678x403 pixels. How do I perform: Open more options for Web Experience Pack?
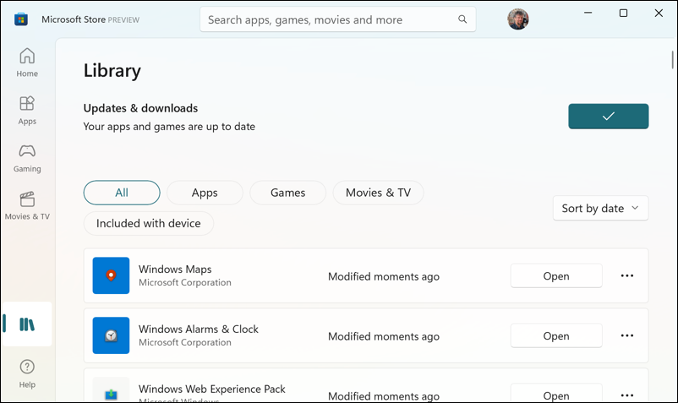[627, 395]
